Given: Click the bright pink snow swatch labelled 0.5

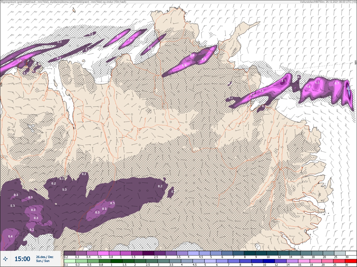Looking at the screenshot, I should click(104, 253).
